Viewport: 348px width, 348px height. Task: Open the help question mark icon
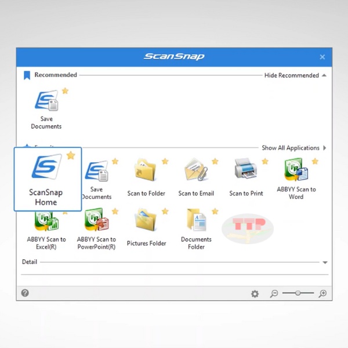(x=25, y=293)
